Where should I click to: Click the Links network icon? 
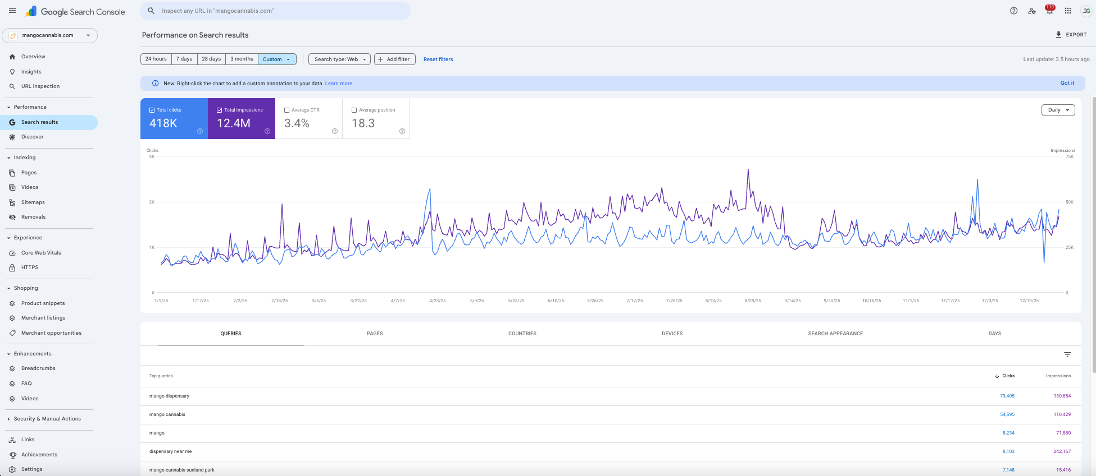(12, 440)
